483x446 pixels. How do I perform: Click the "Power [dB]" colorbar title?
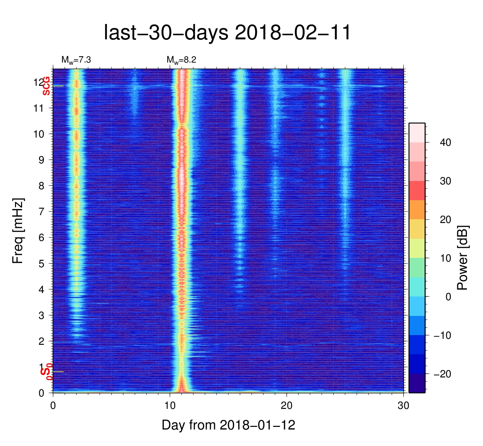[x=463, y=258]
